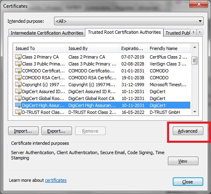Select the DigiCert High Assur... row

point(102,105)
